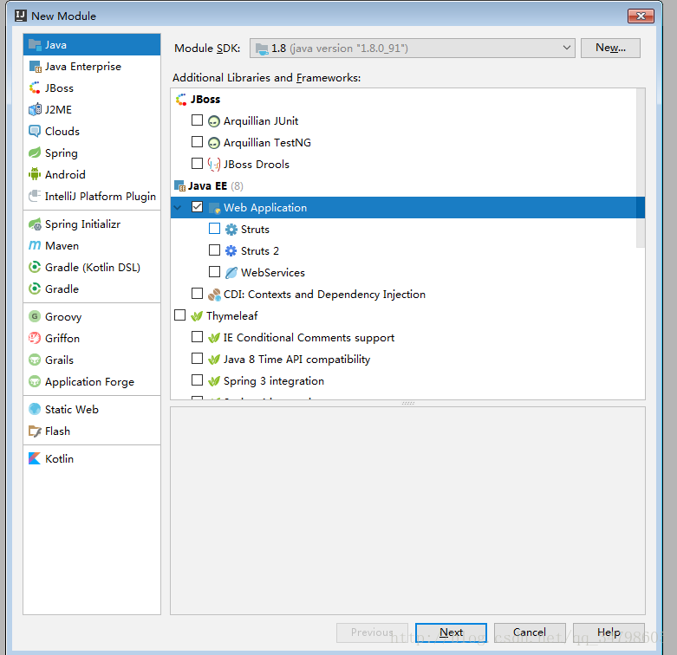
Task: Click the J2ME module icon
Action: (35, 109)
